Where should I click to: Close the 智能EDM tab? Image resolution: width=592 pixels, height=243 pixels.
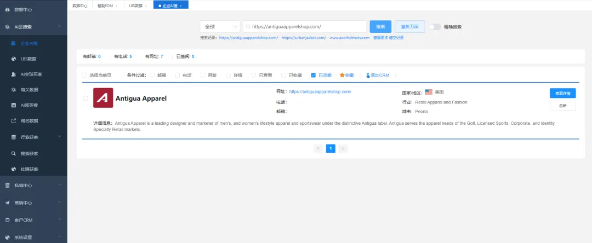point(117,6)
